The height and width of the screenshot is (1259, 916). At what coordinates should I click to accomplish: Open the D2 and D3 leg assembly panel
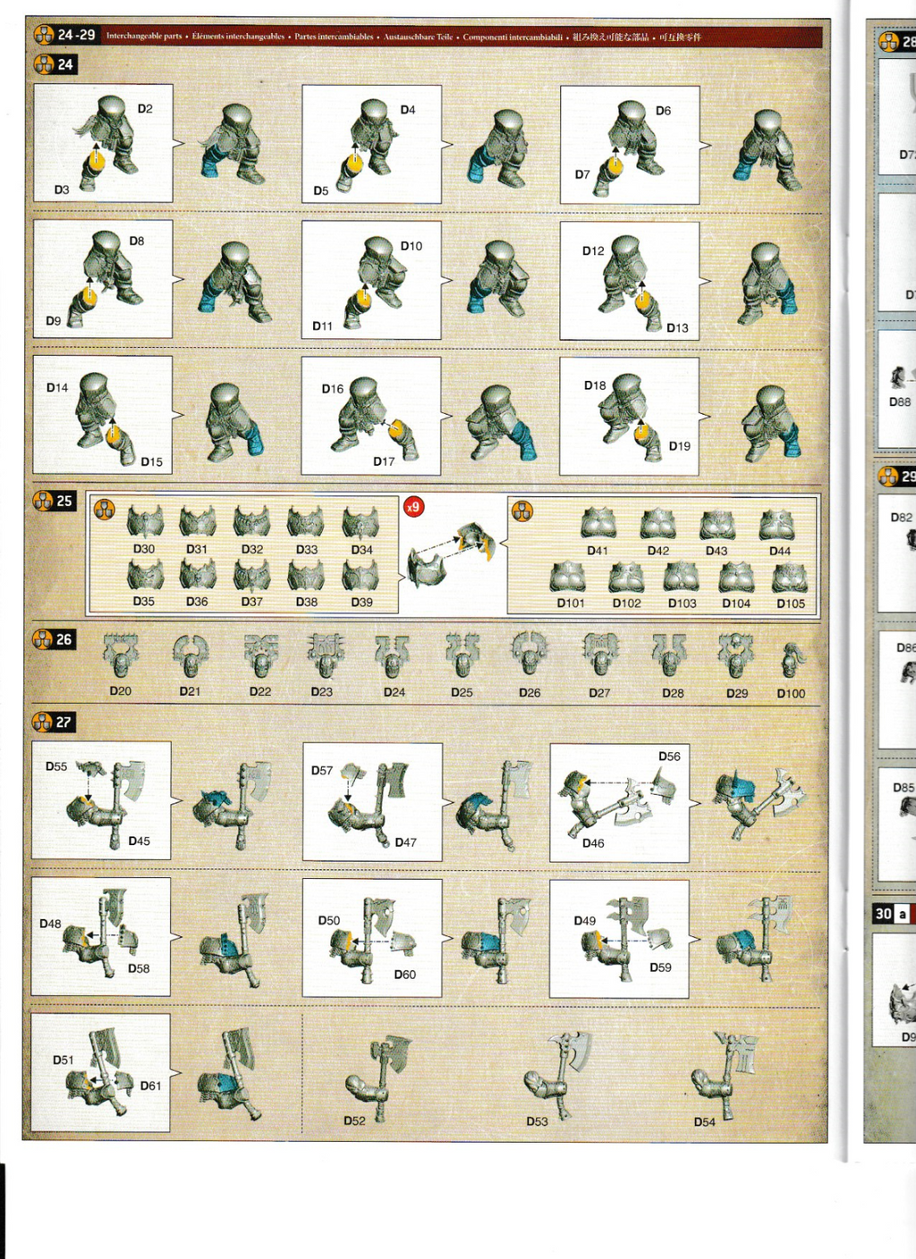(x=103, y=143)
